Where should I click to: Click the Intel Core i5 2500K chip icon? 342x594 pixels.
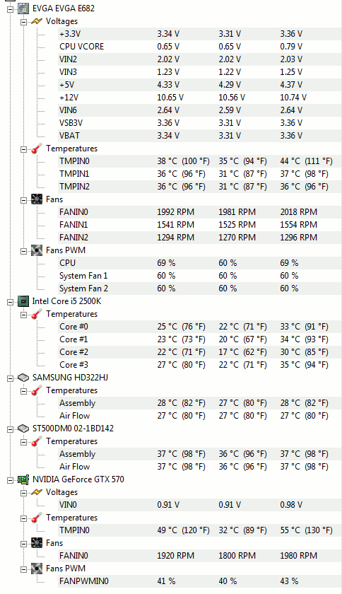click(x=23, y=301)
